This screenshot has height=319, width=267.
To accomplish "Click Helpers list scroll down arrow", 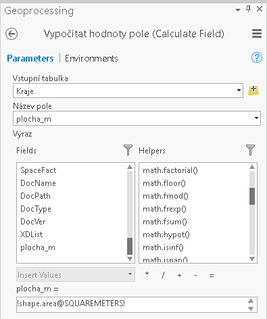I will (x=252, y=259).
